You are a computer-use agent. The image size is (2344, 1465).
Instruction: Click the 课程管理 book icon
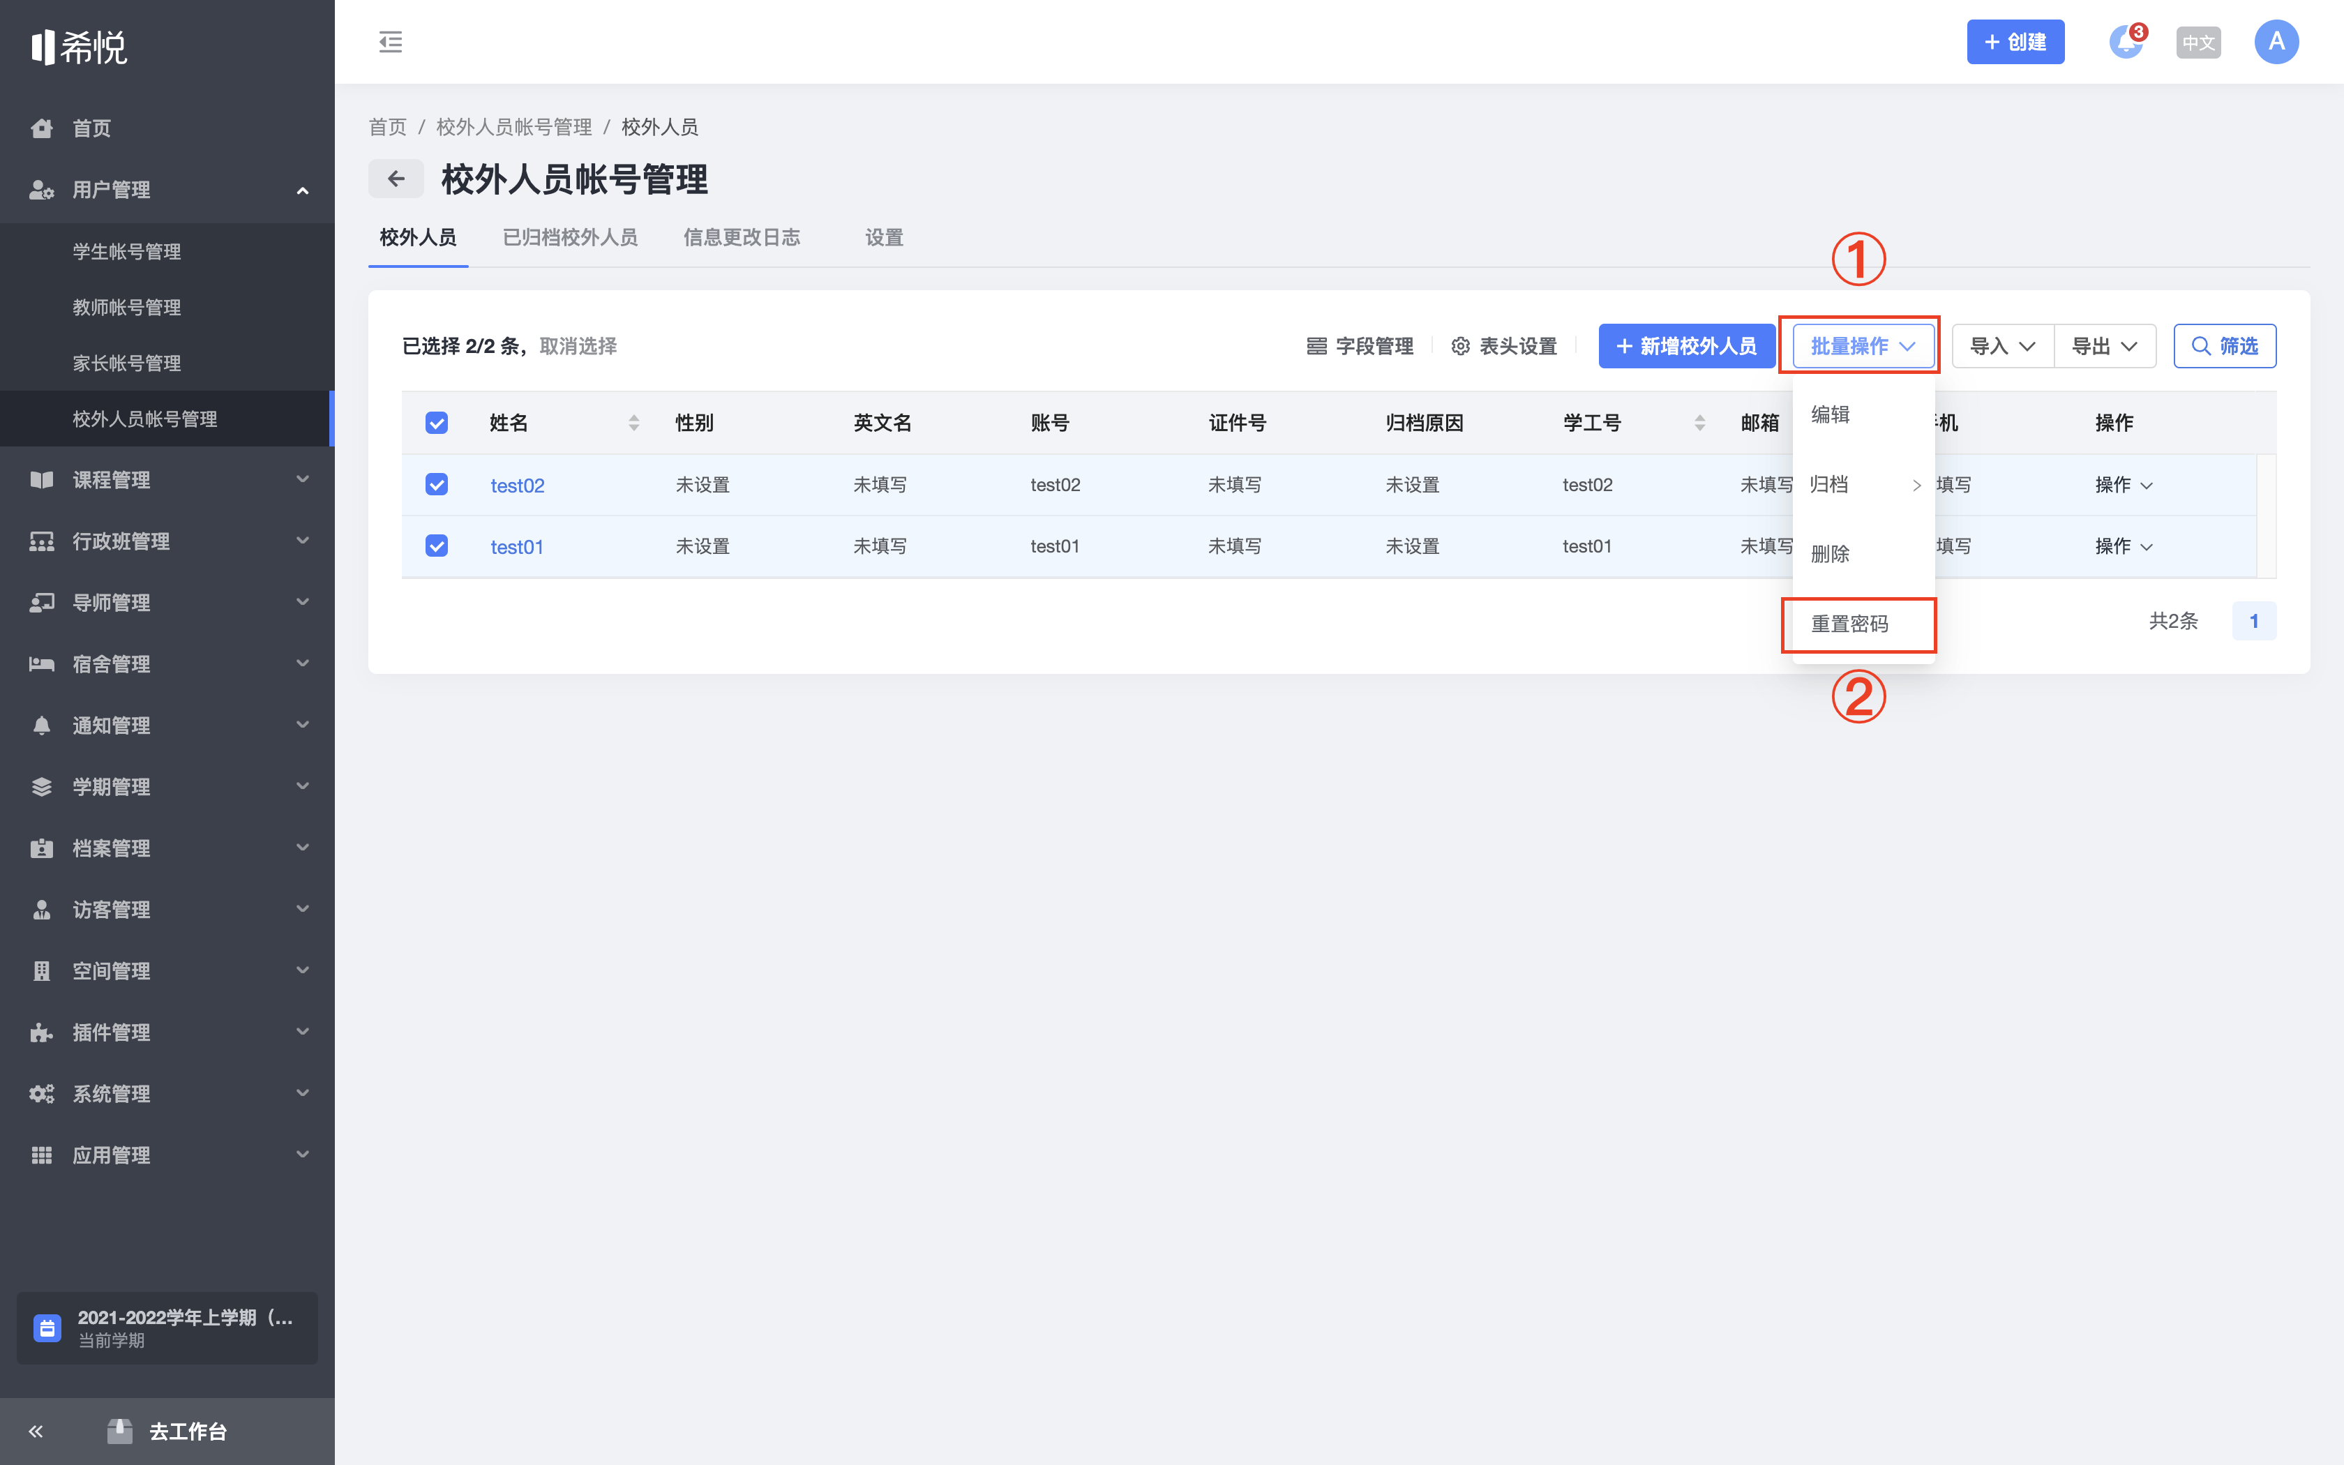(42, 480)
